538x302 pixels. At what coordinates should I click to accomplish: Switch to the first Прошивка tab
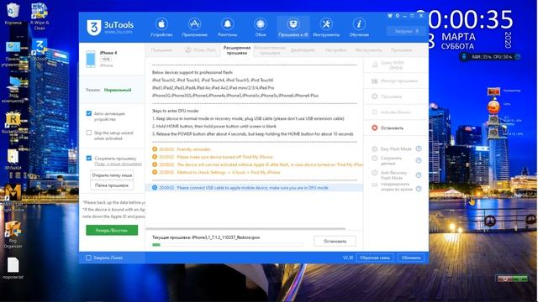point(161,50)
